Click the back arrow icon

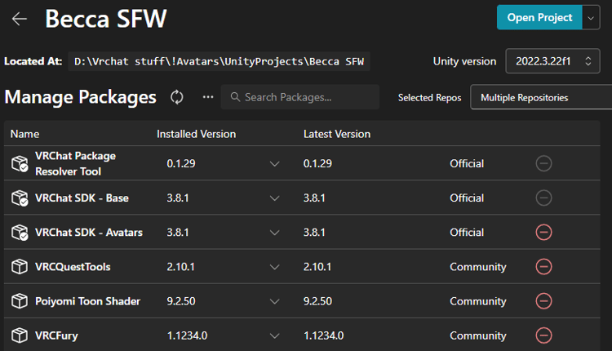[20, 19]
